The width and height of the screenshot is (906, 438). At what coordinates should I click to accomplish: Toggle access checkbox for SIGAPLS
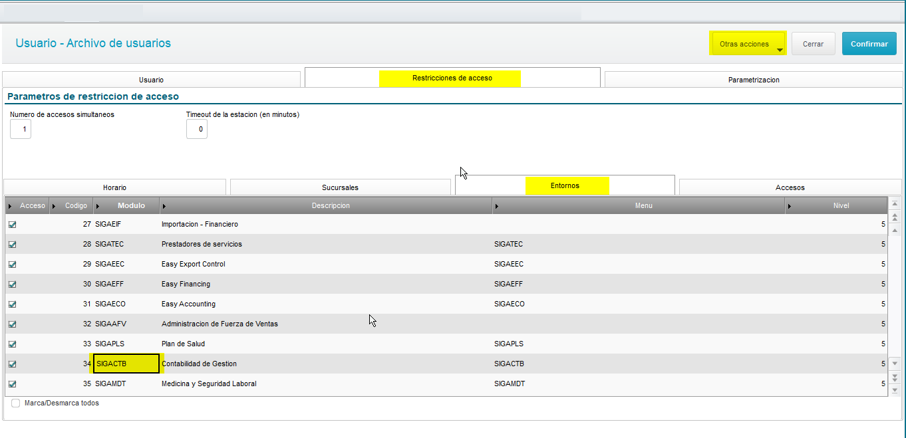point(12,344)
